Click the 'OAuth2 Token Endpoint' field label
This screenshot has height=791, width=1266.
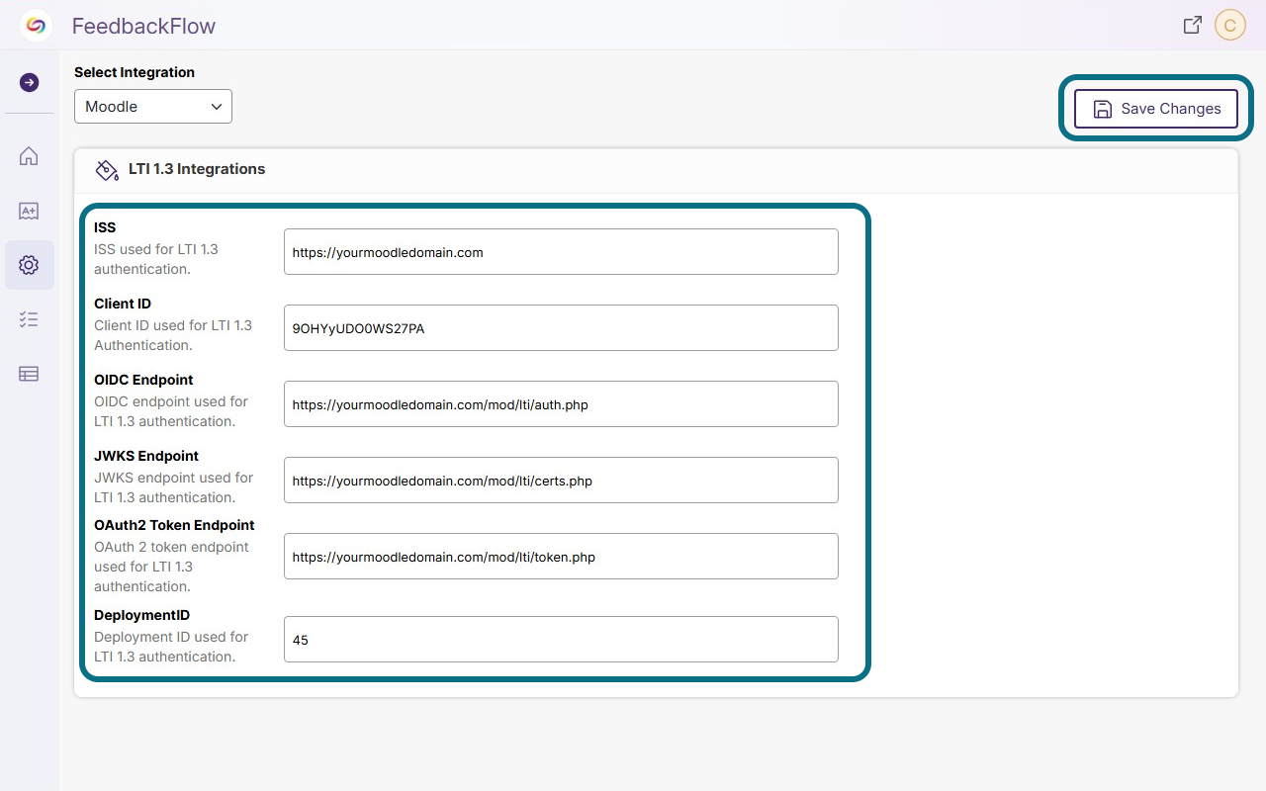point(174,525)
